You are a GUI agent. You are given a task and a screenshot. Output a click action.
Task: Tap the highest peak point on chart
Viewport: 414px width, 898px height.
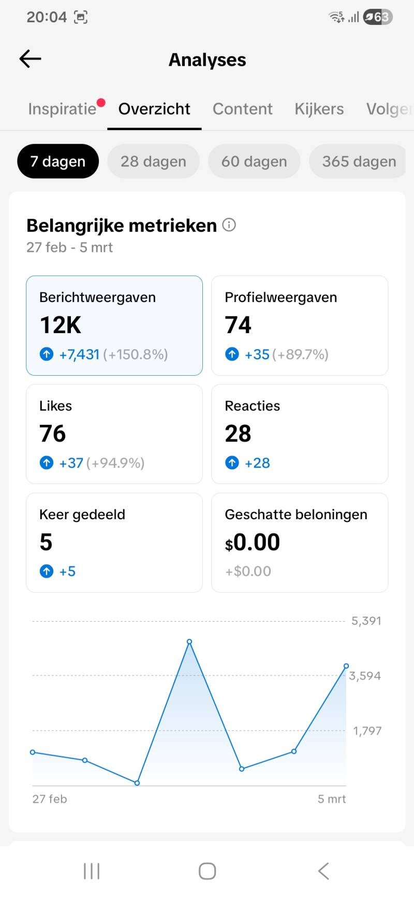[189, 642]
